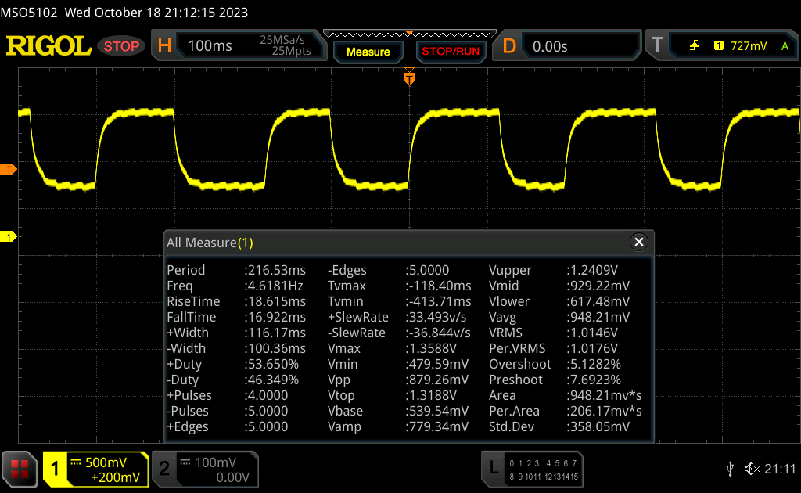Select the Vlower measurement entry
Viewport: 801px width, 493px height.
pyautogui.click(x=559, y=301)
